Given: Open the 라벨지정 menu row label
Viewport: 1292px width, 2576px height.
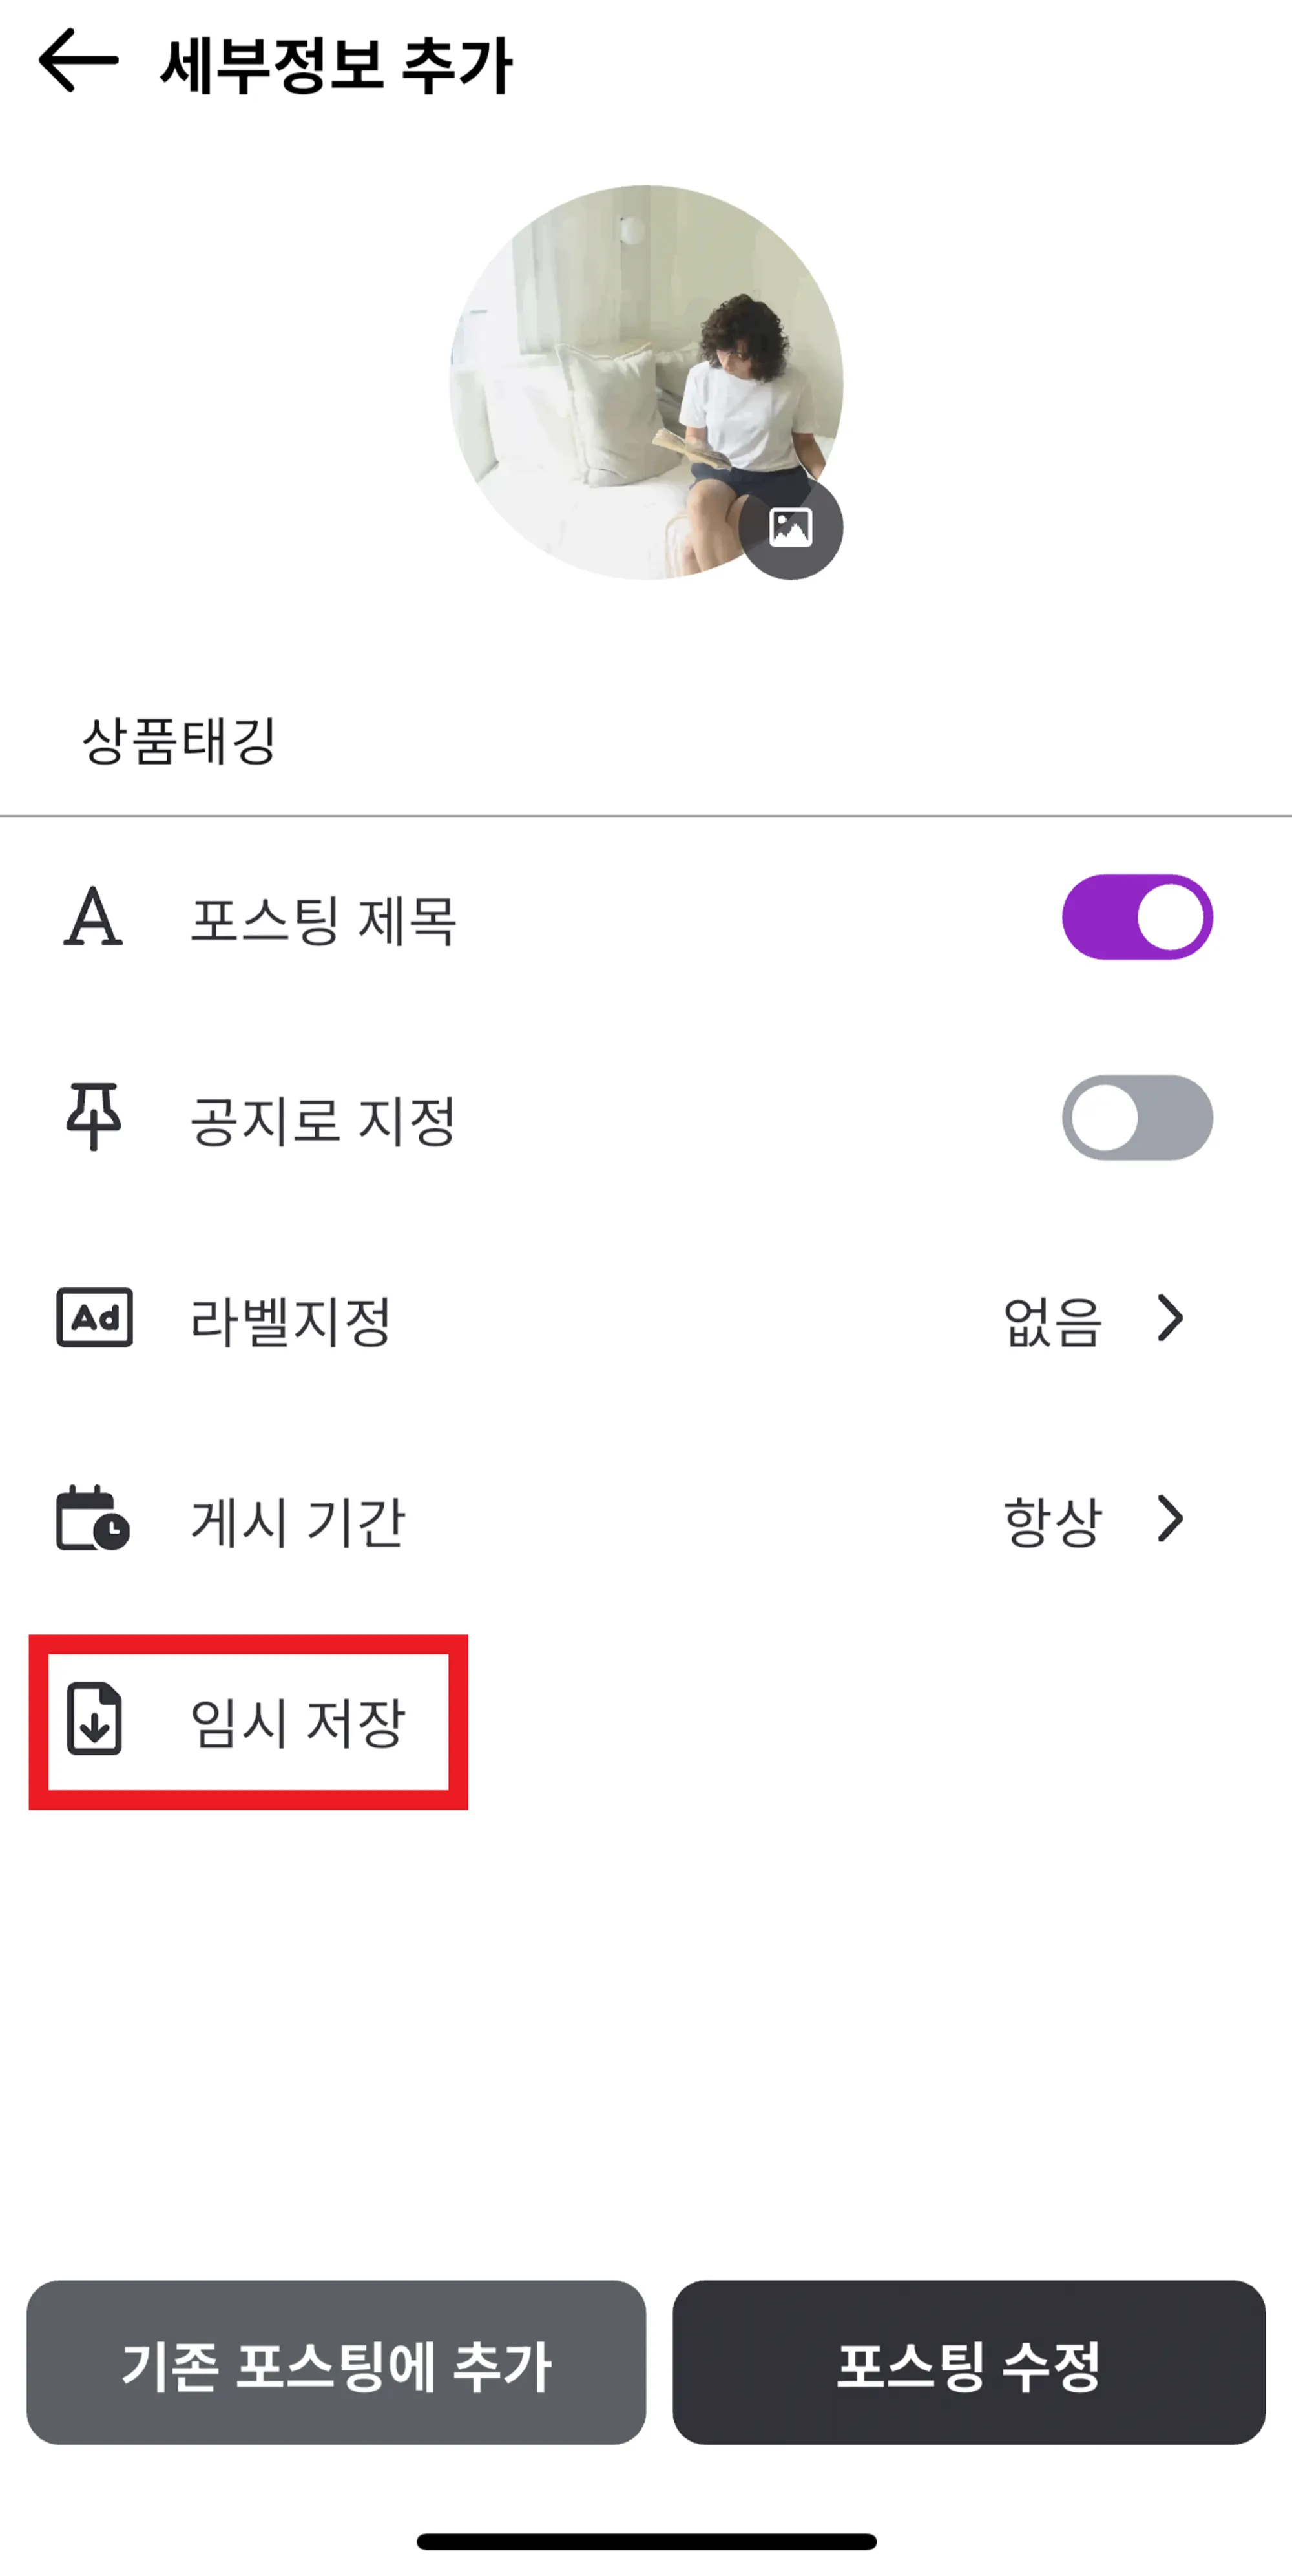Looking at the screenshot, I should (290, 1321).
